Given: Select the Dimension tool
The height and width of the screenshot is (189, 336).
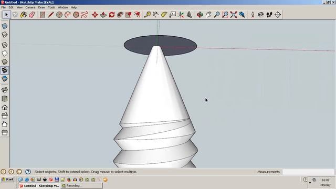Looking at the screenshot, I should 155,15.
